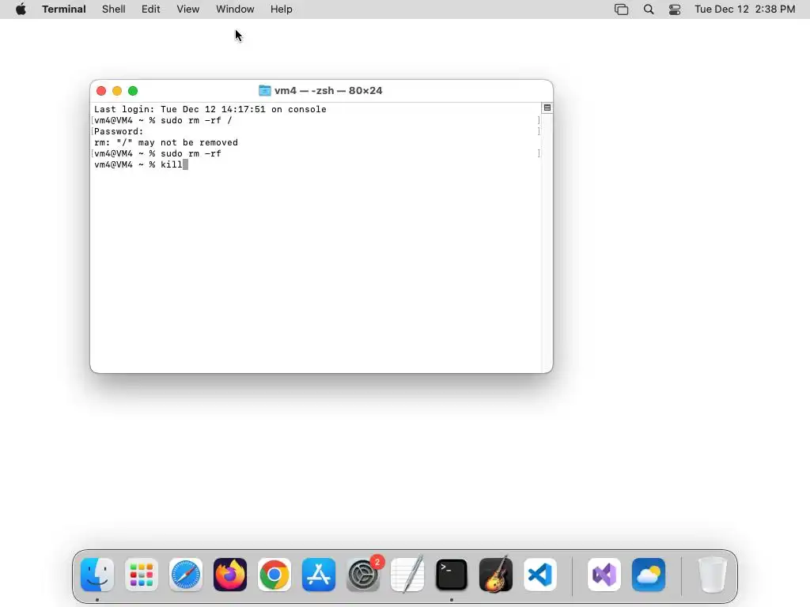Open the Window menu
This screenshot has width=810, height=607.
tap(234, 9)
